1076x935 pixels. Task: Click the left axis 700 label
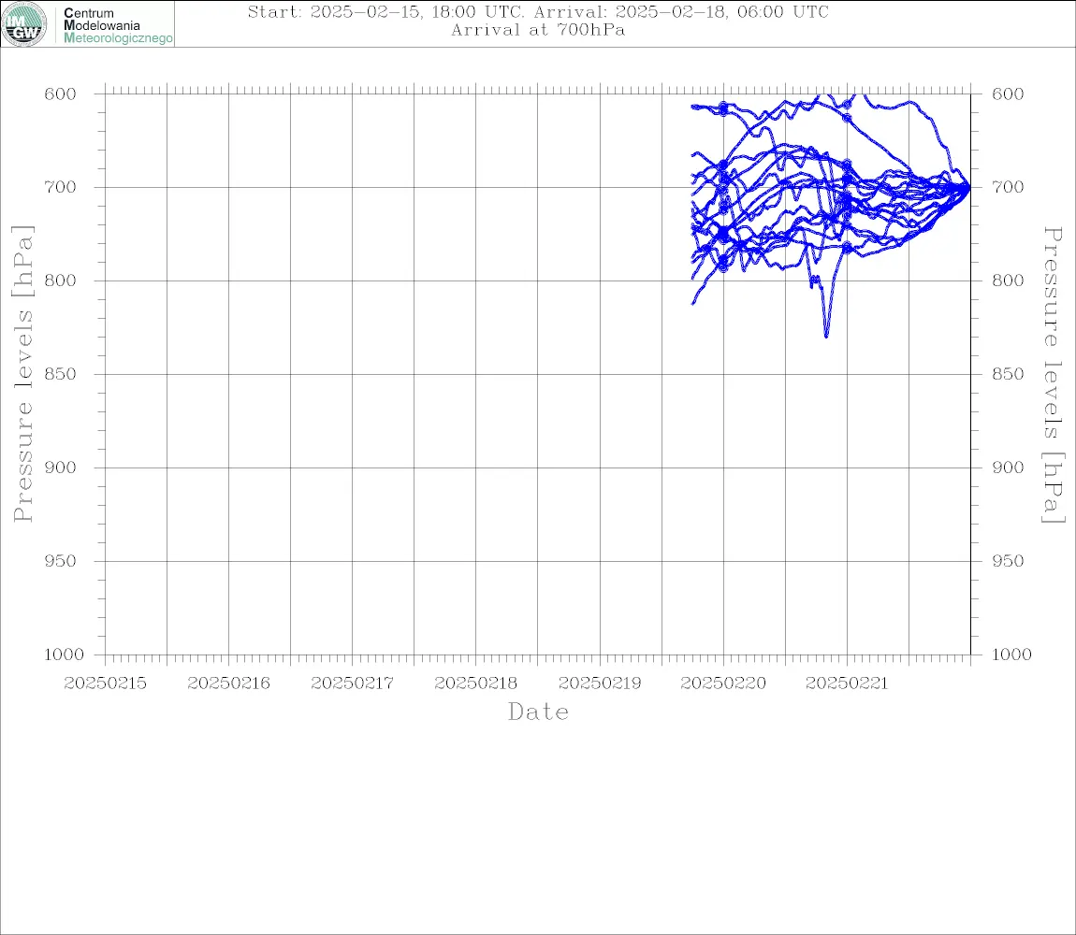pos(61,187)
